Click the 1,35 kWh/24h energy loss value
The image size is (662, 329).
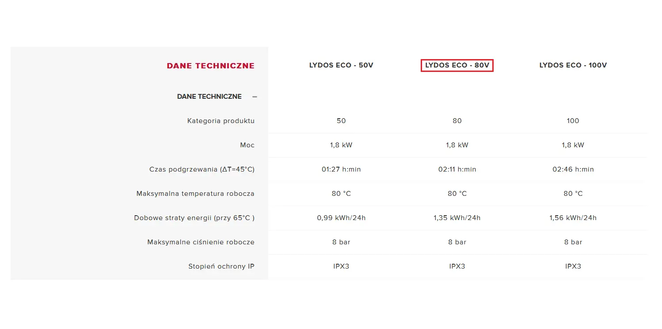click(x=457, y=218)
